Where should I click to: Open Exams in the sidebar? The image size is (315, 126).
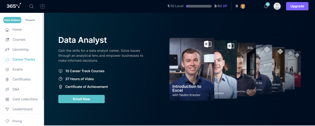click(x=17, y=69)
